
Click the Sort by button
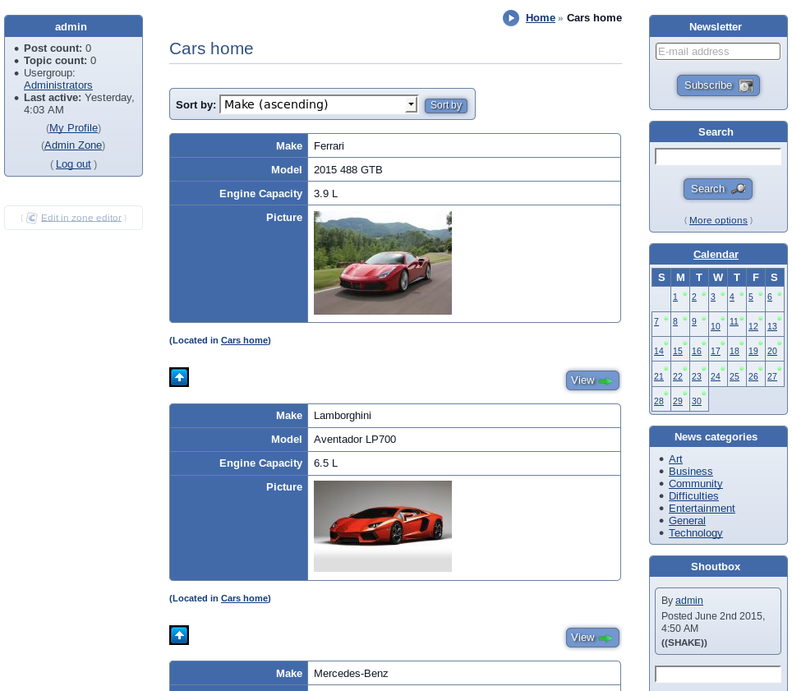(x=446, y=105)
